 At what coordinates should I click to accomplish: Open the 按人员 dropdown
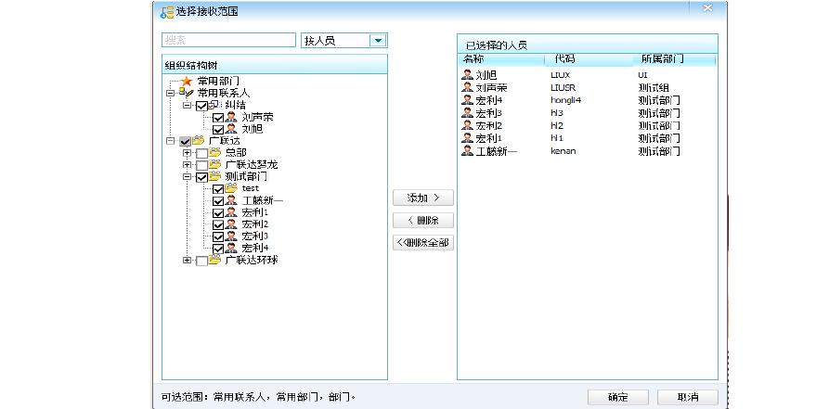coord(378,40)
